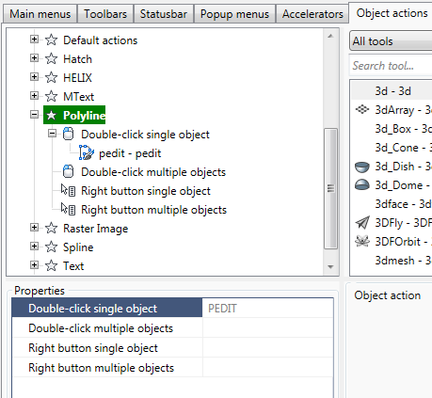Viewport: 432px width, 398px height.
Task: Click the star icon next to Default actions
Action: pyautogui.click(x=51, y=40)
